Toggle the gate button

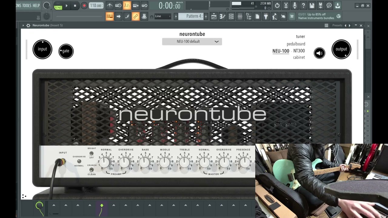click(x=66, y=51)
